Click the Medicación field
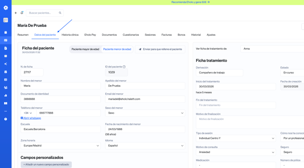The image size is (304, 168). tap(236, 165)
